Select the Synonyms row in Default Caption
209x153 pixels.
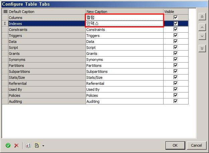pyautogui.click(x=47, y=60)
